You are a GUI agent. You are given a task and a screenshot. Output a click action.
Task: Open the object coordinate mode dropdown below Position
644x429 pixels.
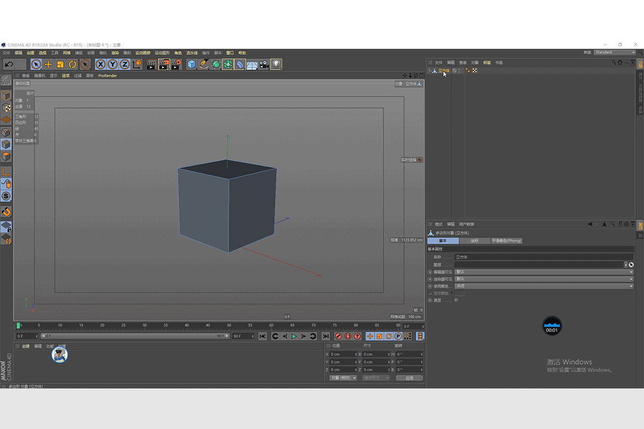[343, 378]
